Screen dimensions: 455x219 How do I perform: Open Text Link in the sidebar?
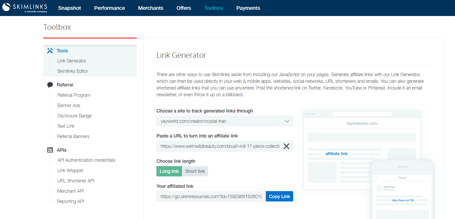66,126
